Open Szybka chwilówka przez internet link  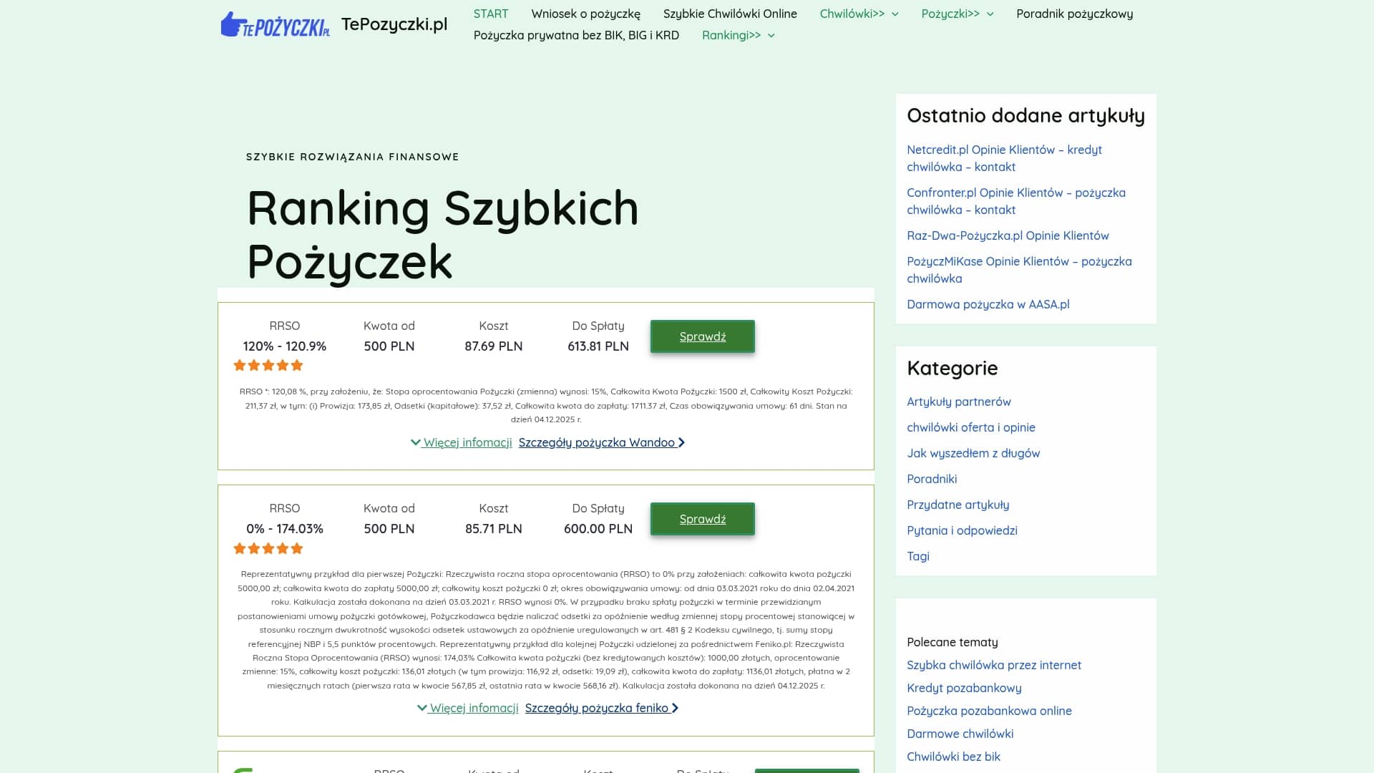click(993, 665)
